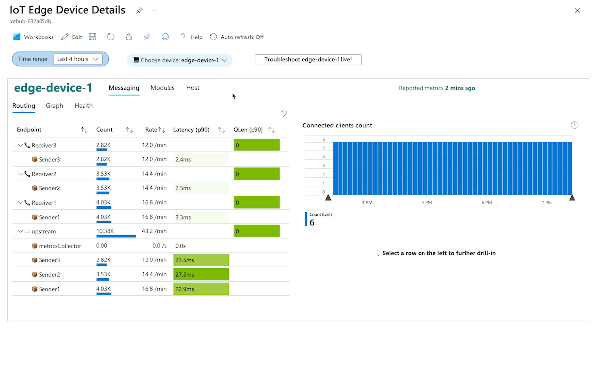This screenshot has width=593, height=369.
Task: Click Troubleshoot edge-device-1 live! button
Action: [308, 60]
